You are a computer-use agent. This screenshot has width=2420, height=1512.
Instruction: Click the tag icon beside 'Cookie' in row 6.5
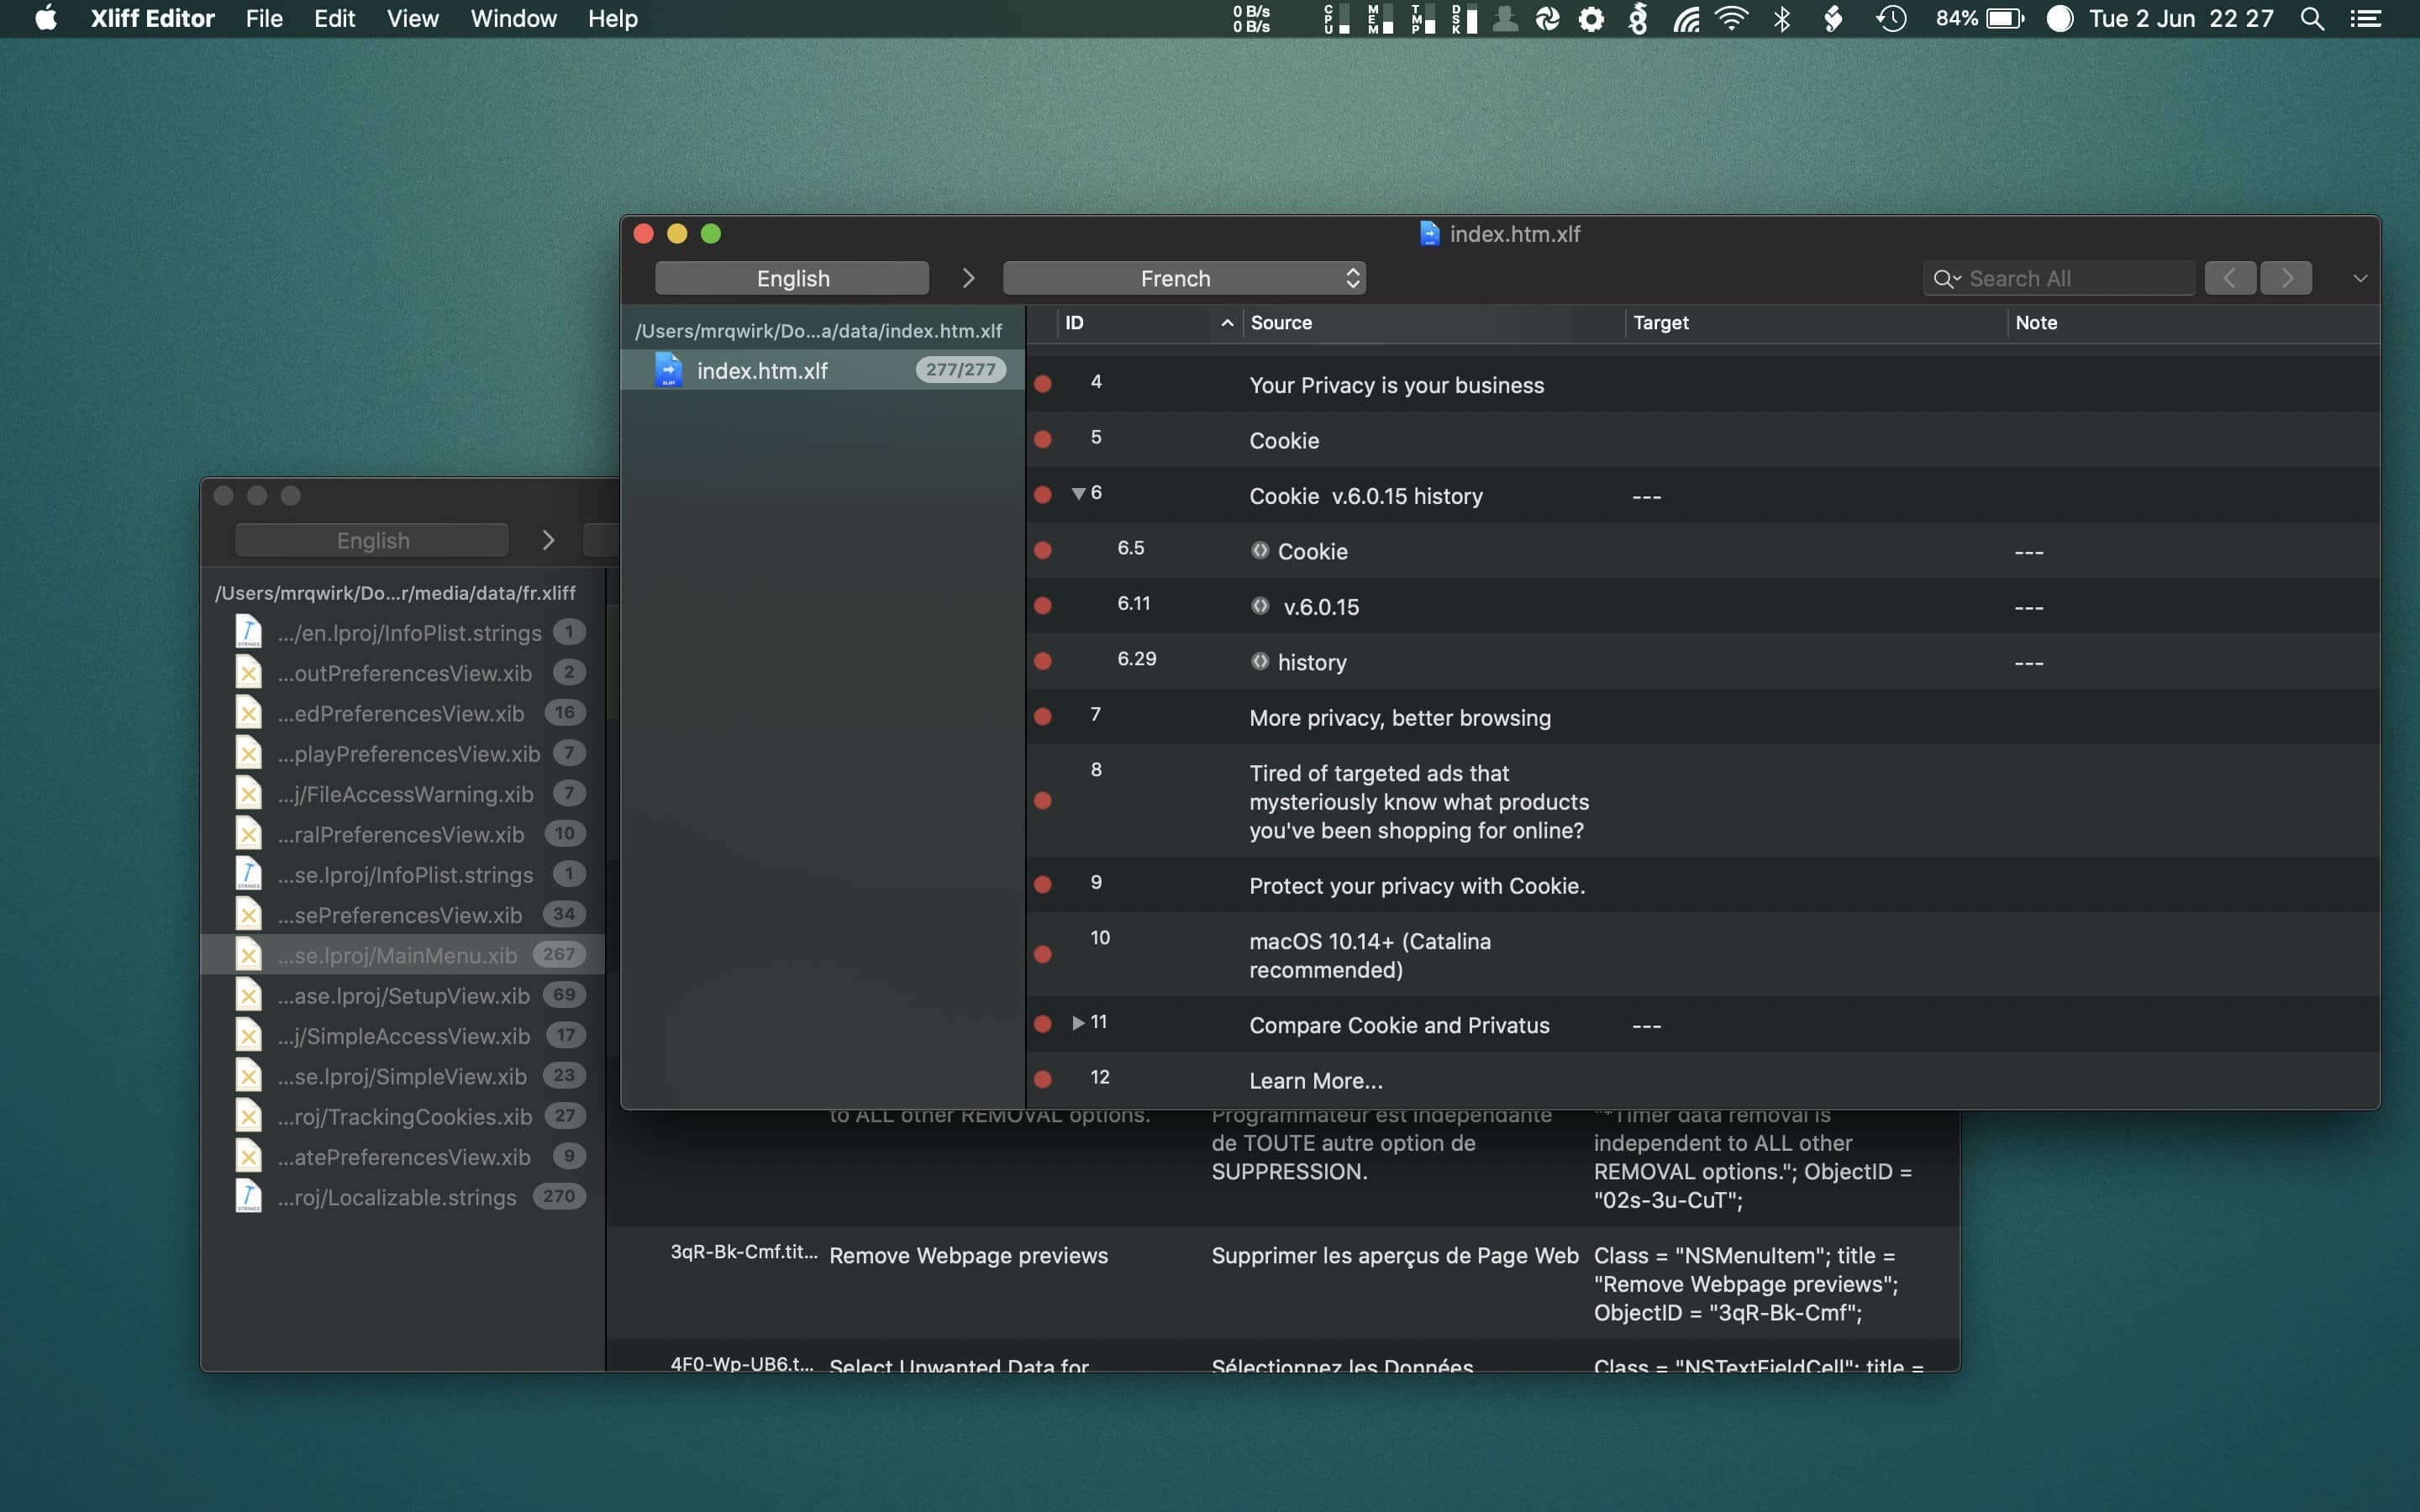click(x=1260, y=550)
